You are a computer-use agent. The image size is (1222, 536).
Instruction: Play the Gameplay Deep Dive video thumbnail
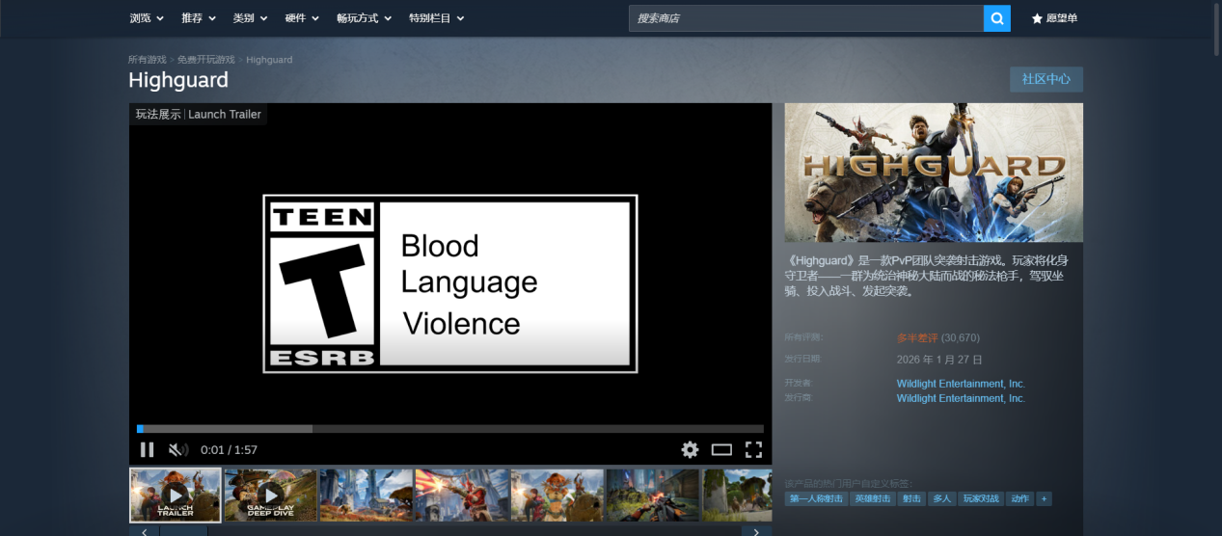point(270,495)
